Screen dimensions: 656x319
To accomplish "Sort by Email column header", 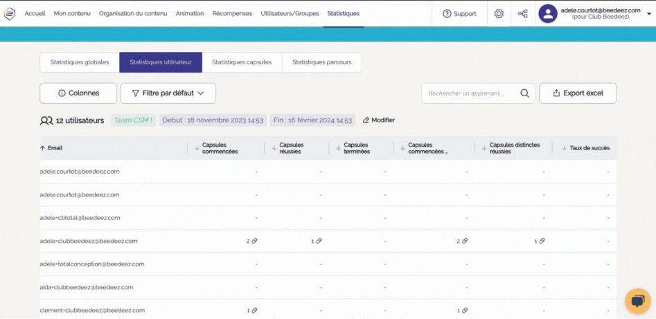I will (51, 148).
